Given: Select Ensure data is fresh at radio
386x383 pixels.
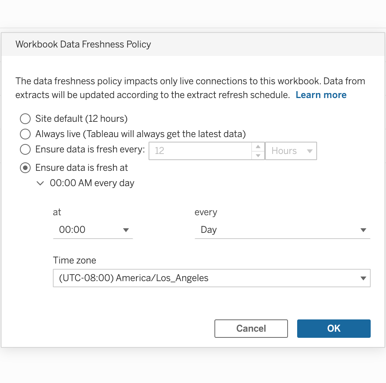Looking at the screenshot, I should [x=25, y=168].
